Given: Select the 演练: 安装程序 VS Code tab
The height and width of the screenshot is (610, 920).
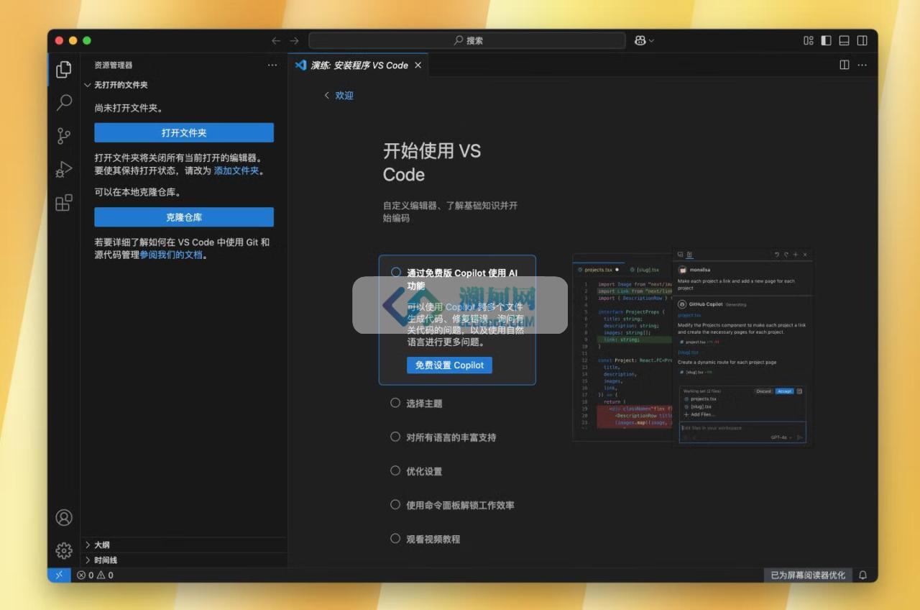Looking at the screenshot, I should [359, 65].
